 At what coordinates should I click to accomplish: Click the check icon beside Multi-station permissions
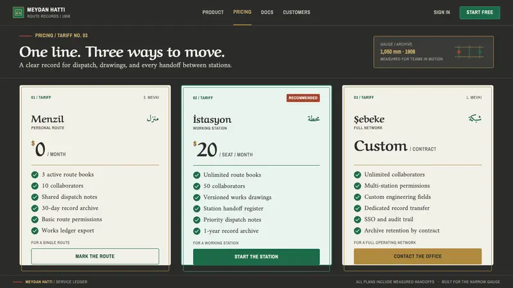pyautogui.click(x=358, y=186)
